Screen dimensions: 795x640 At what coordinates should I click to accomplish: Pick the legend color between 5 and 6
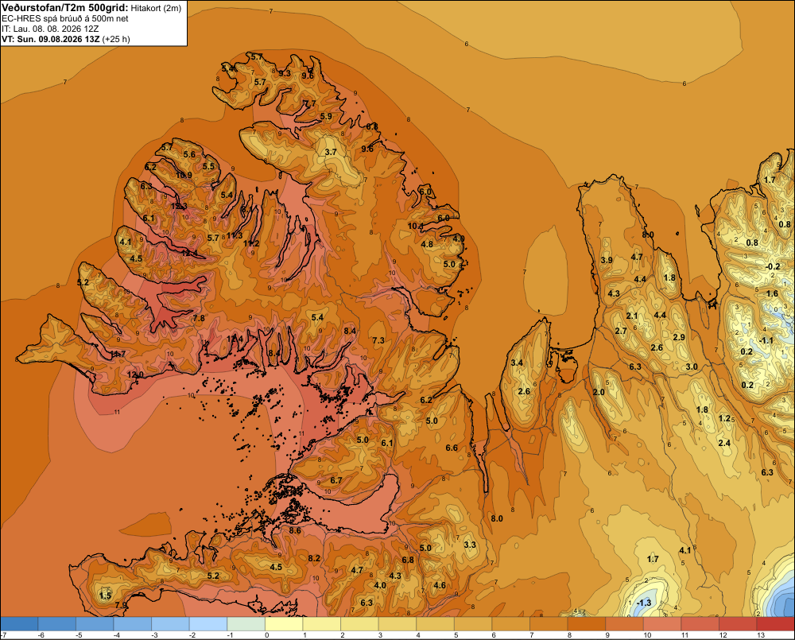pyautogui.click(x=473, y=624)
